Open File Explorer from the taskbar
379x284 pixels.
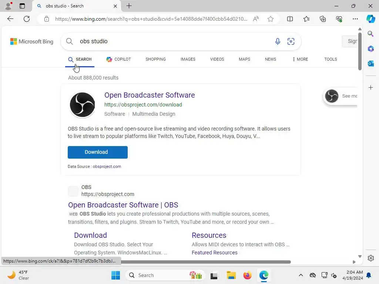click(231, 275)
